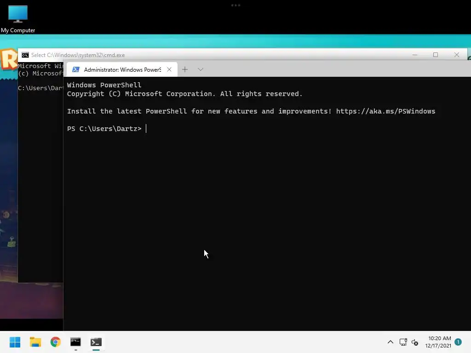Open the My Computer desktop icon
The width and height of the screenshot is (471, 353).
tap(18, 18)
